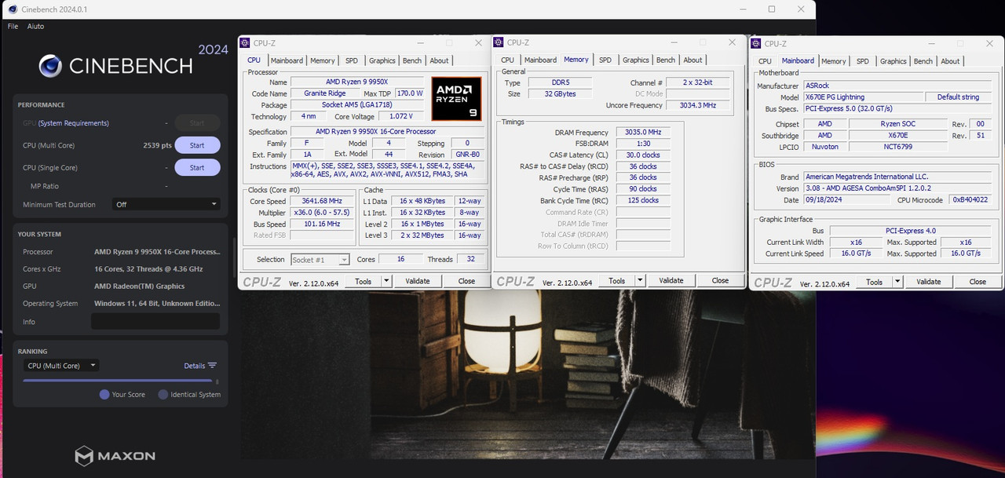Open Memory tab in CPU window

coord(323,60)
